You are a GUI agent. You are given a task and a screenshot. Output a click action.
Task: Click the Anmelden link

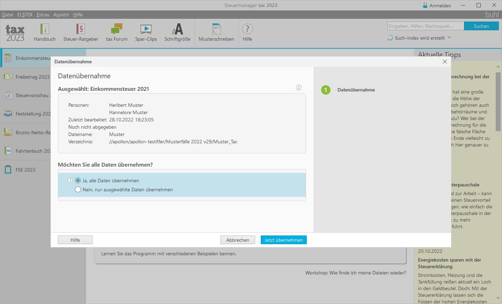click(440, 6)
